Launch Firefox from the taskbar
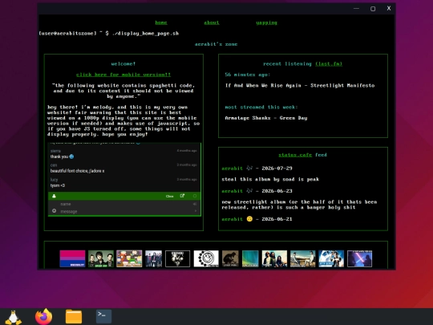 click(x=43, y=317)
